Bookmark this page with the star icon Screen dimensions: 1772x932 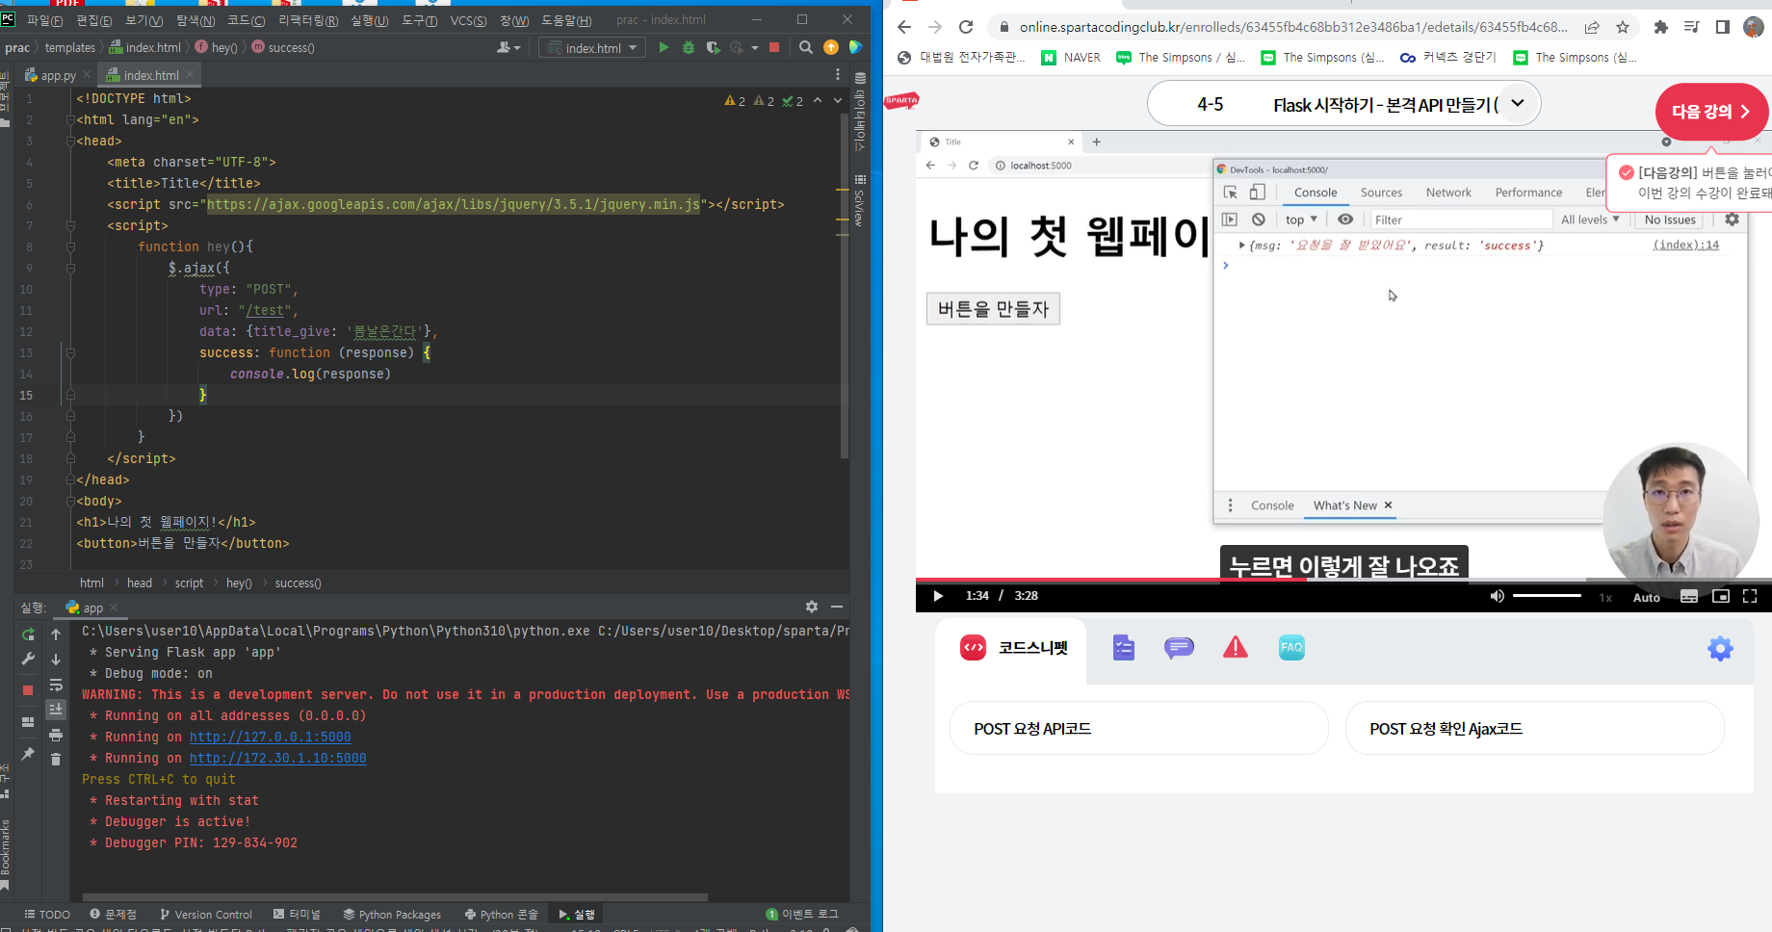(1623, 27)
